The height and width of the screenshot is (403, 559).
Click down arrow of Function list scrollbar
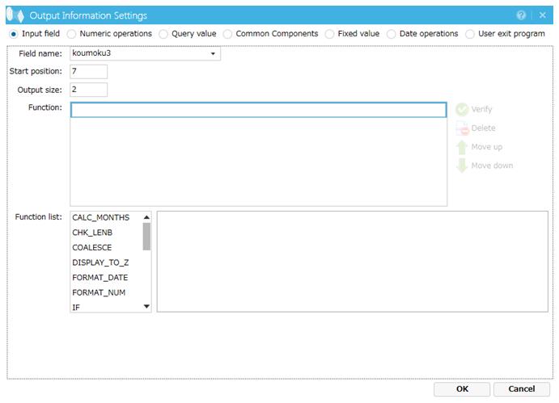click(x=146, y=307)
